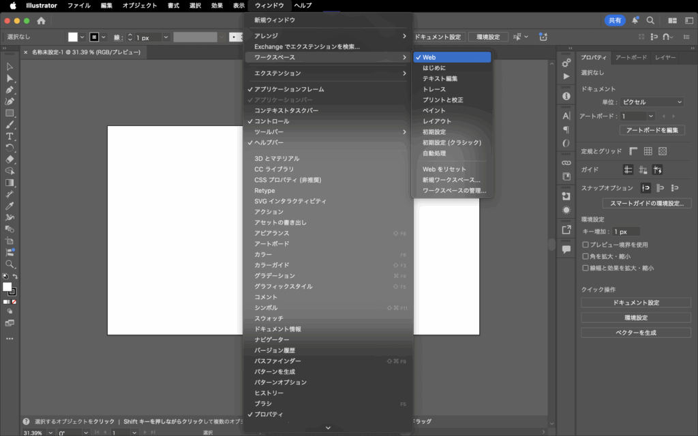Image resolution: width=698 pixels, height=436 pixels.
Task: Switch to the レイヤー tab
Action: coord(665,58)
